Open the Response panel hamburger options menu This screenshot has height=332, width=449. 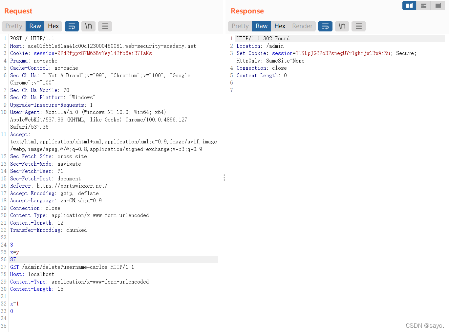359,26
